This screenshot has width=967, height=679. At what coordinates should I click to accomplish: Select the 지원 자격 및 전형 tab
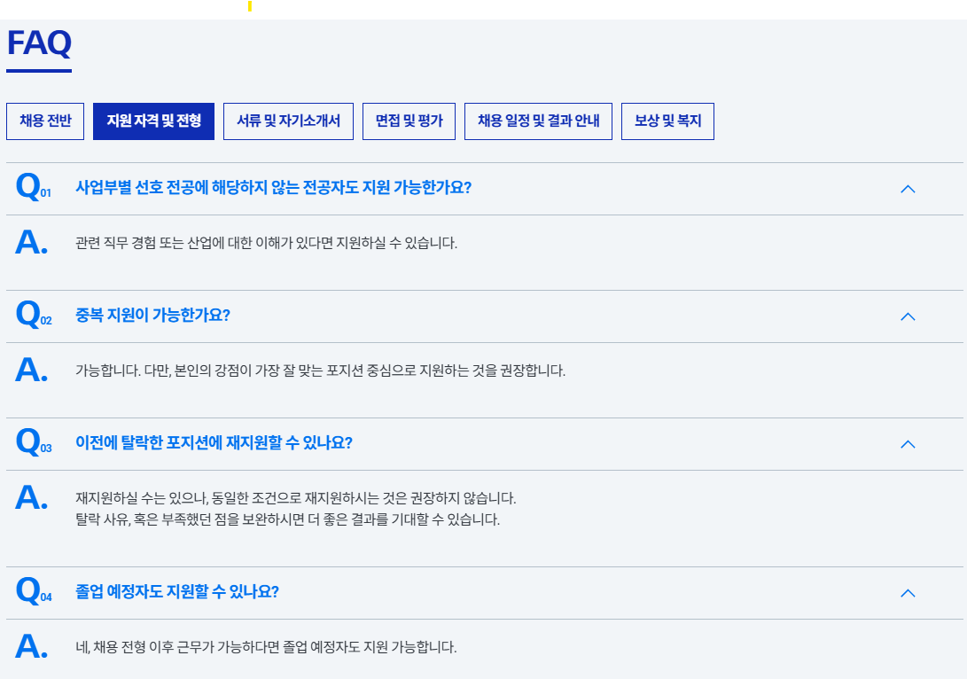[153, 121]
